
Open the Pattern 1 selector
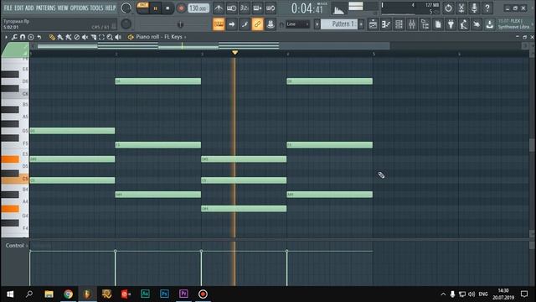click(x=340, y=24)
